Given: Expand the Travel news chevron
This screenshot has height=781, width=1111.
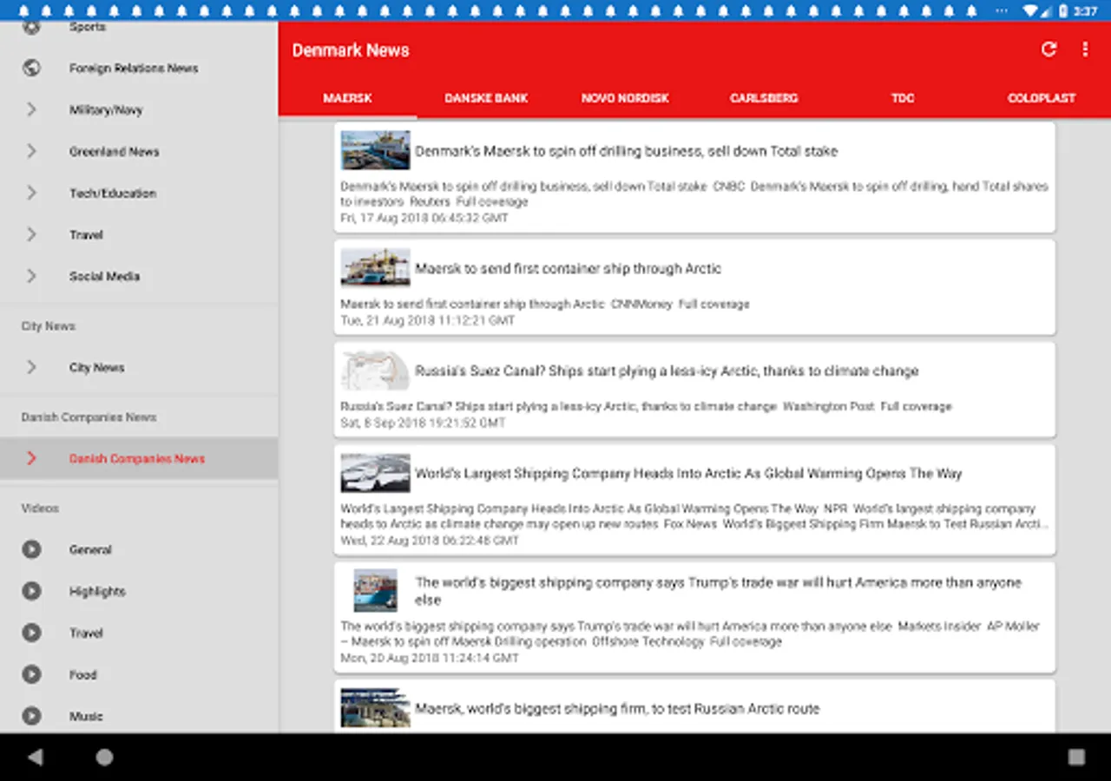Looking at the screenshot, I should [x=31, y=234].
